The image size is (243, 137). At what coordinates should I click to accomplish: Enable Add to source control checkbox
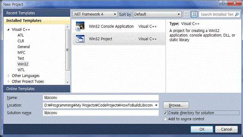coord(165,119)
